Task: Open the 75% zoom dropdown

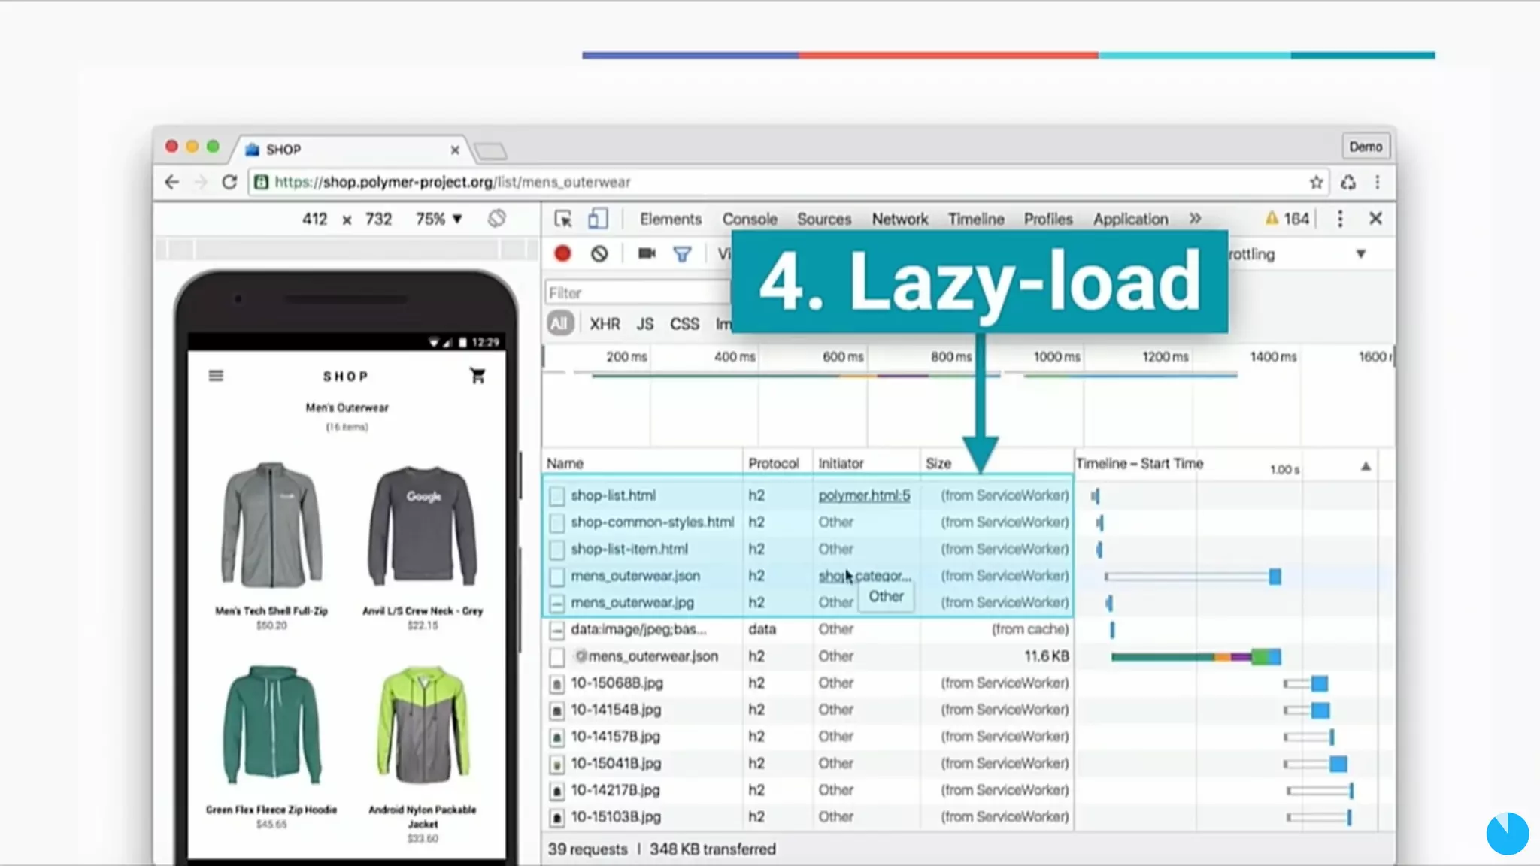Action: point(439,219)
